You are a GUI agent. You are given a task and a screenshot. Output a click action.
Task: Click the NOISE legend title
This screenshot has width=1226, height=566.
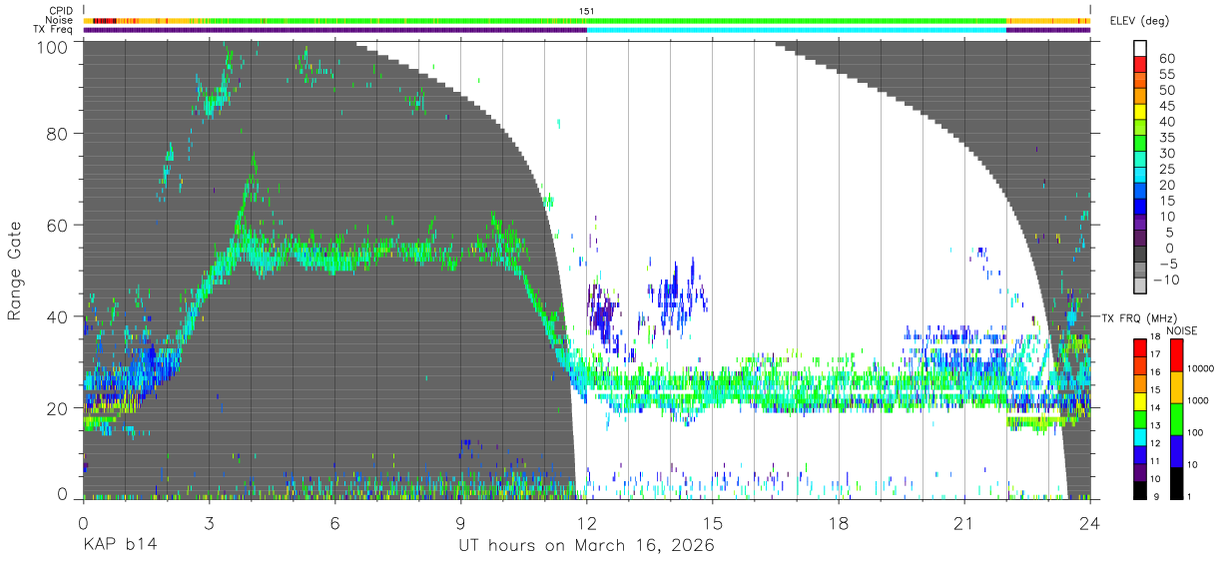coord(1182,329)
